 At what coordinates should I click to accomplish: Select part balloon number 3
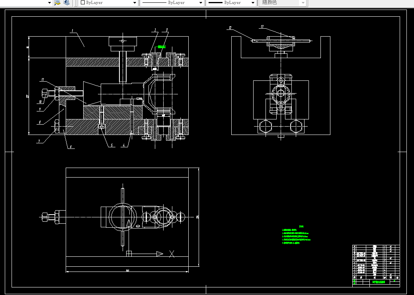tap(167, 30)
